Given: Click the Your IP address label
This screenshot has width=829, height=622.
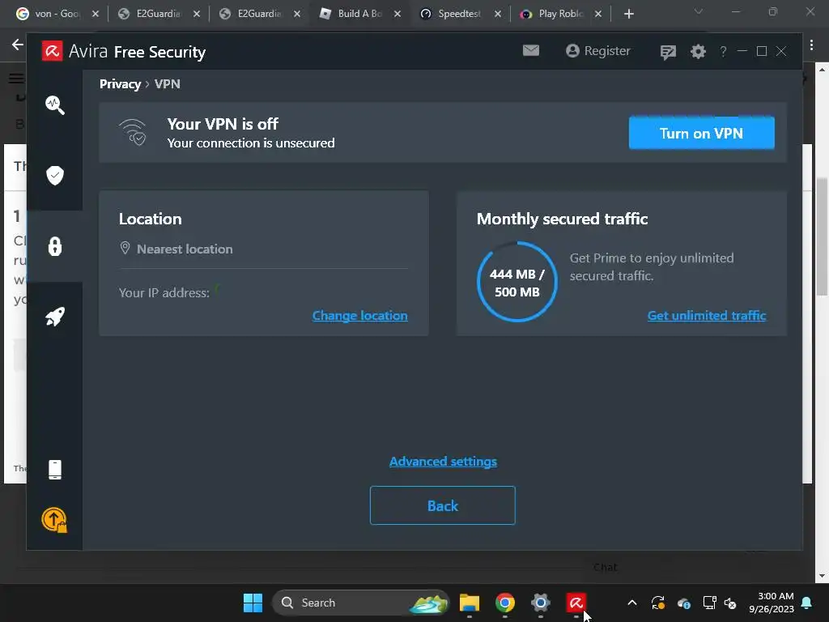Looking at the screenshot, I should 164,293.
